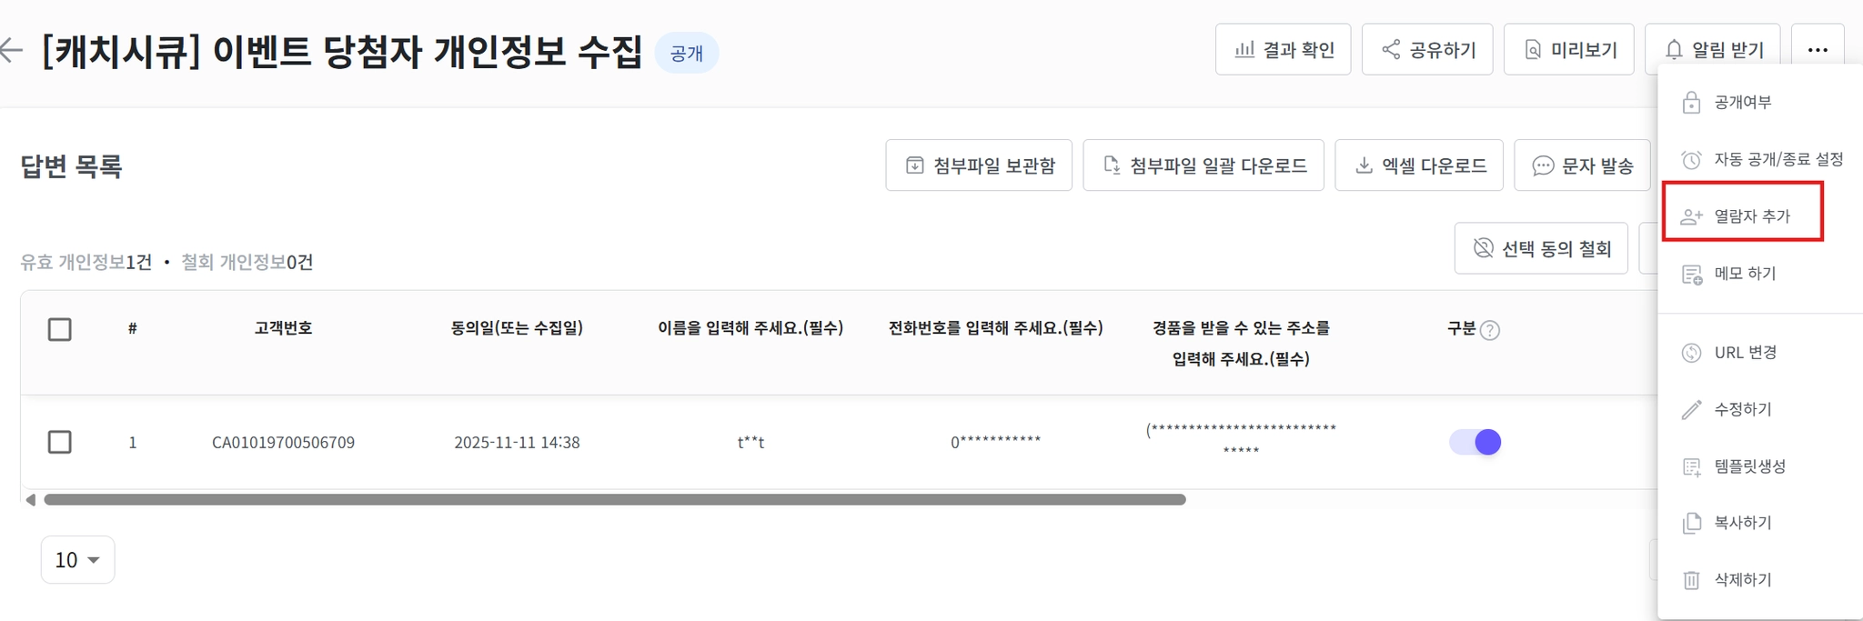This screenshot has height=621, width=1863.
Task: Select 열람자 추가 from the menu
Action: (x=1751, y=216)
